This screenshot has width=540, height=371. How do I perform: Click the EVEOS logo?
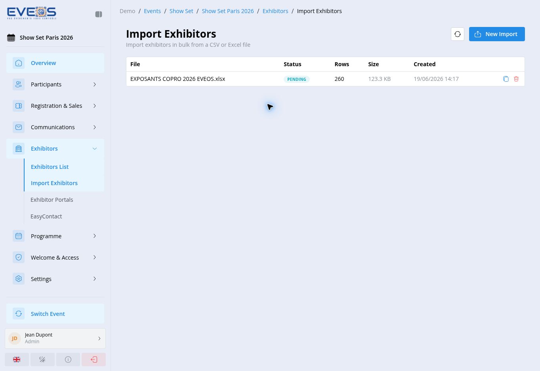point(32,13)
